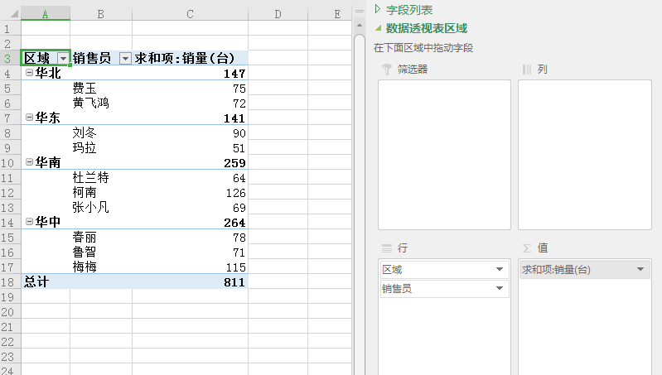662x375 pixels.
Task: Open dropdown for 区域 in rows area
Action: 500,269
